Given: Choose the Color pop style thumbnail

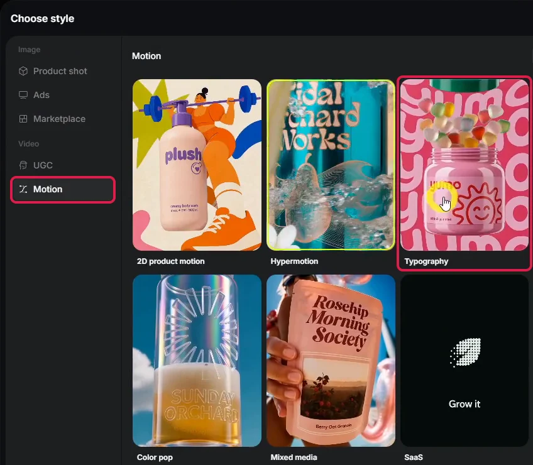Looking at the screenshot, I should click(x=197, y=361).
